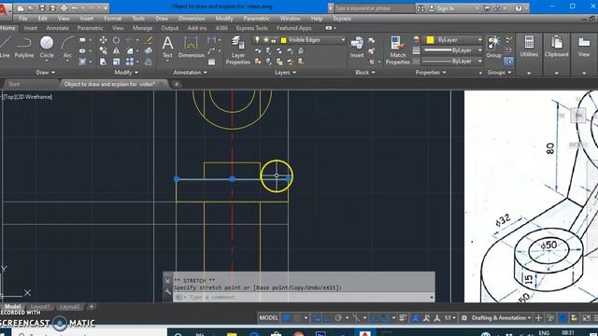Screen dimensions: 598x336
Task: Click the Insert block icon
Action: (357, 47)
